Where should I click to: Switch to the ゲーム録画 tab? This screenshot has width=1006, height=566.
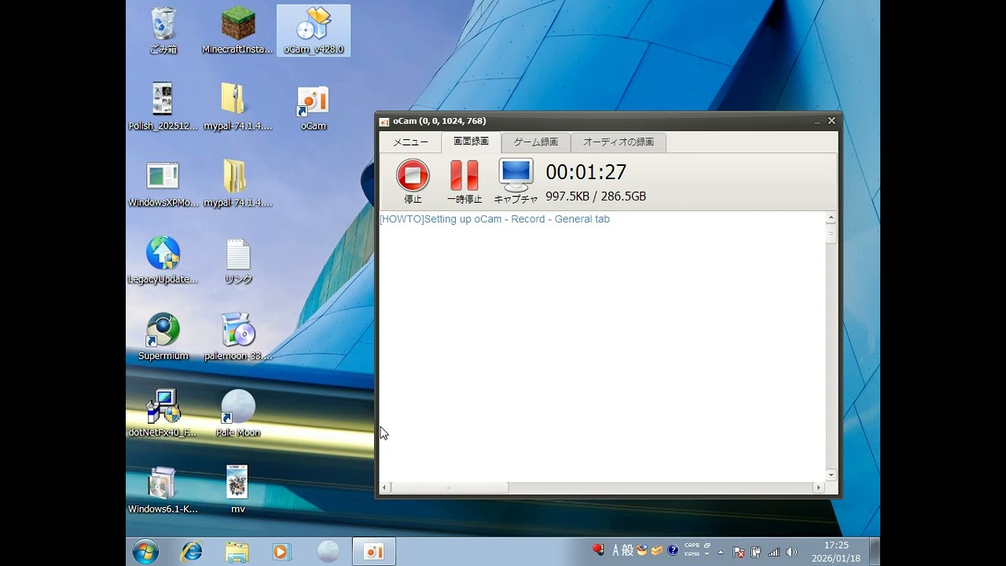click(536, 142)
